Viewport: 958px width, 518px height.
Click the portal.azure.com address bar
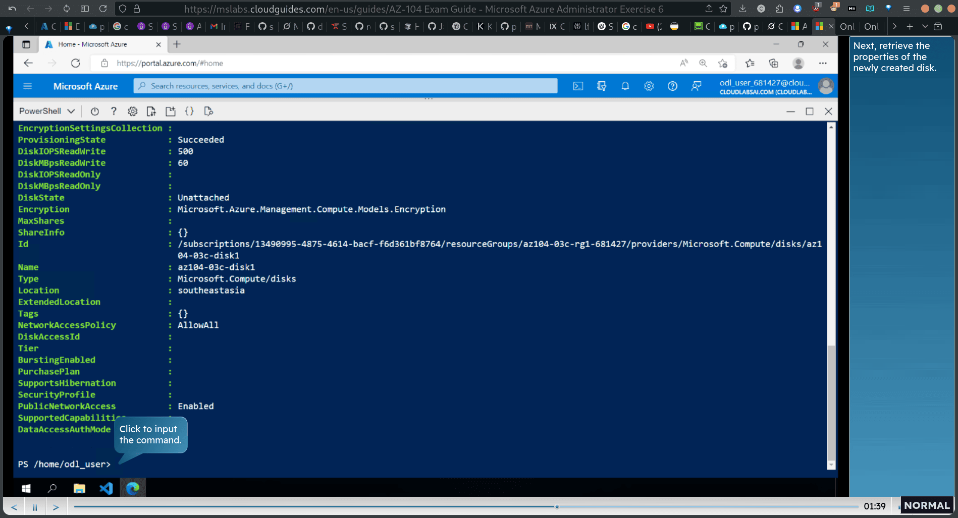point(384,63)
